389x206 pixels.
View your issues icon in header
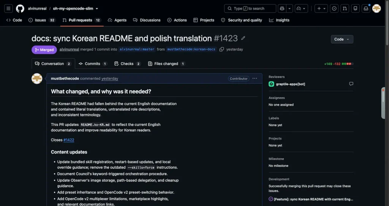[x=334, y=8]
